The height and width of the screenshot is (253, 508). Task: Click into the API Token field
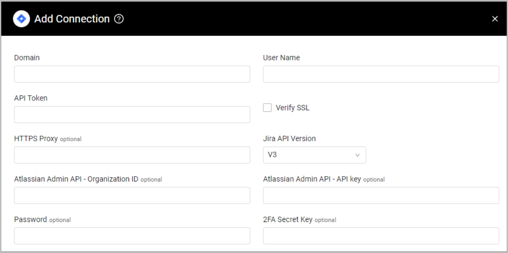pos(132,114)
